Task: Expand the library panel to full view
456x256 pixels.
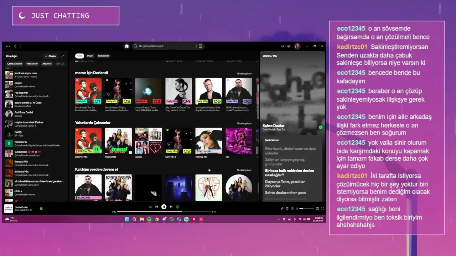Action: 63,56
